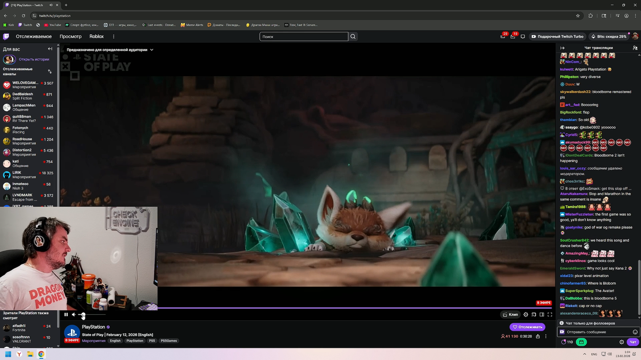The width and height of the screenshot is (641, 360).
Task: Open the Twitch home logo
Action: point(6,37)
